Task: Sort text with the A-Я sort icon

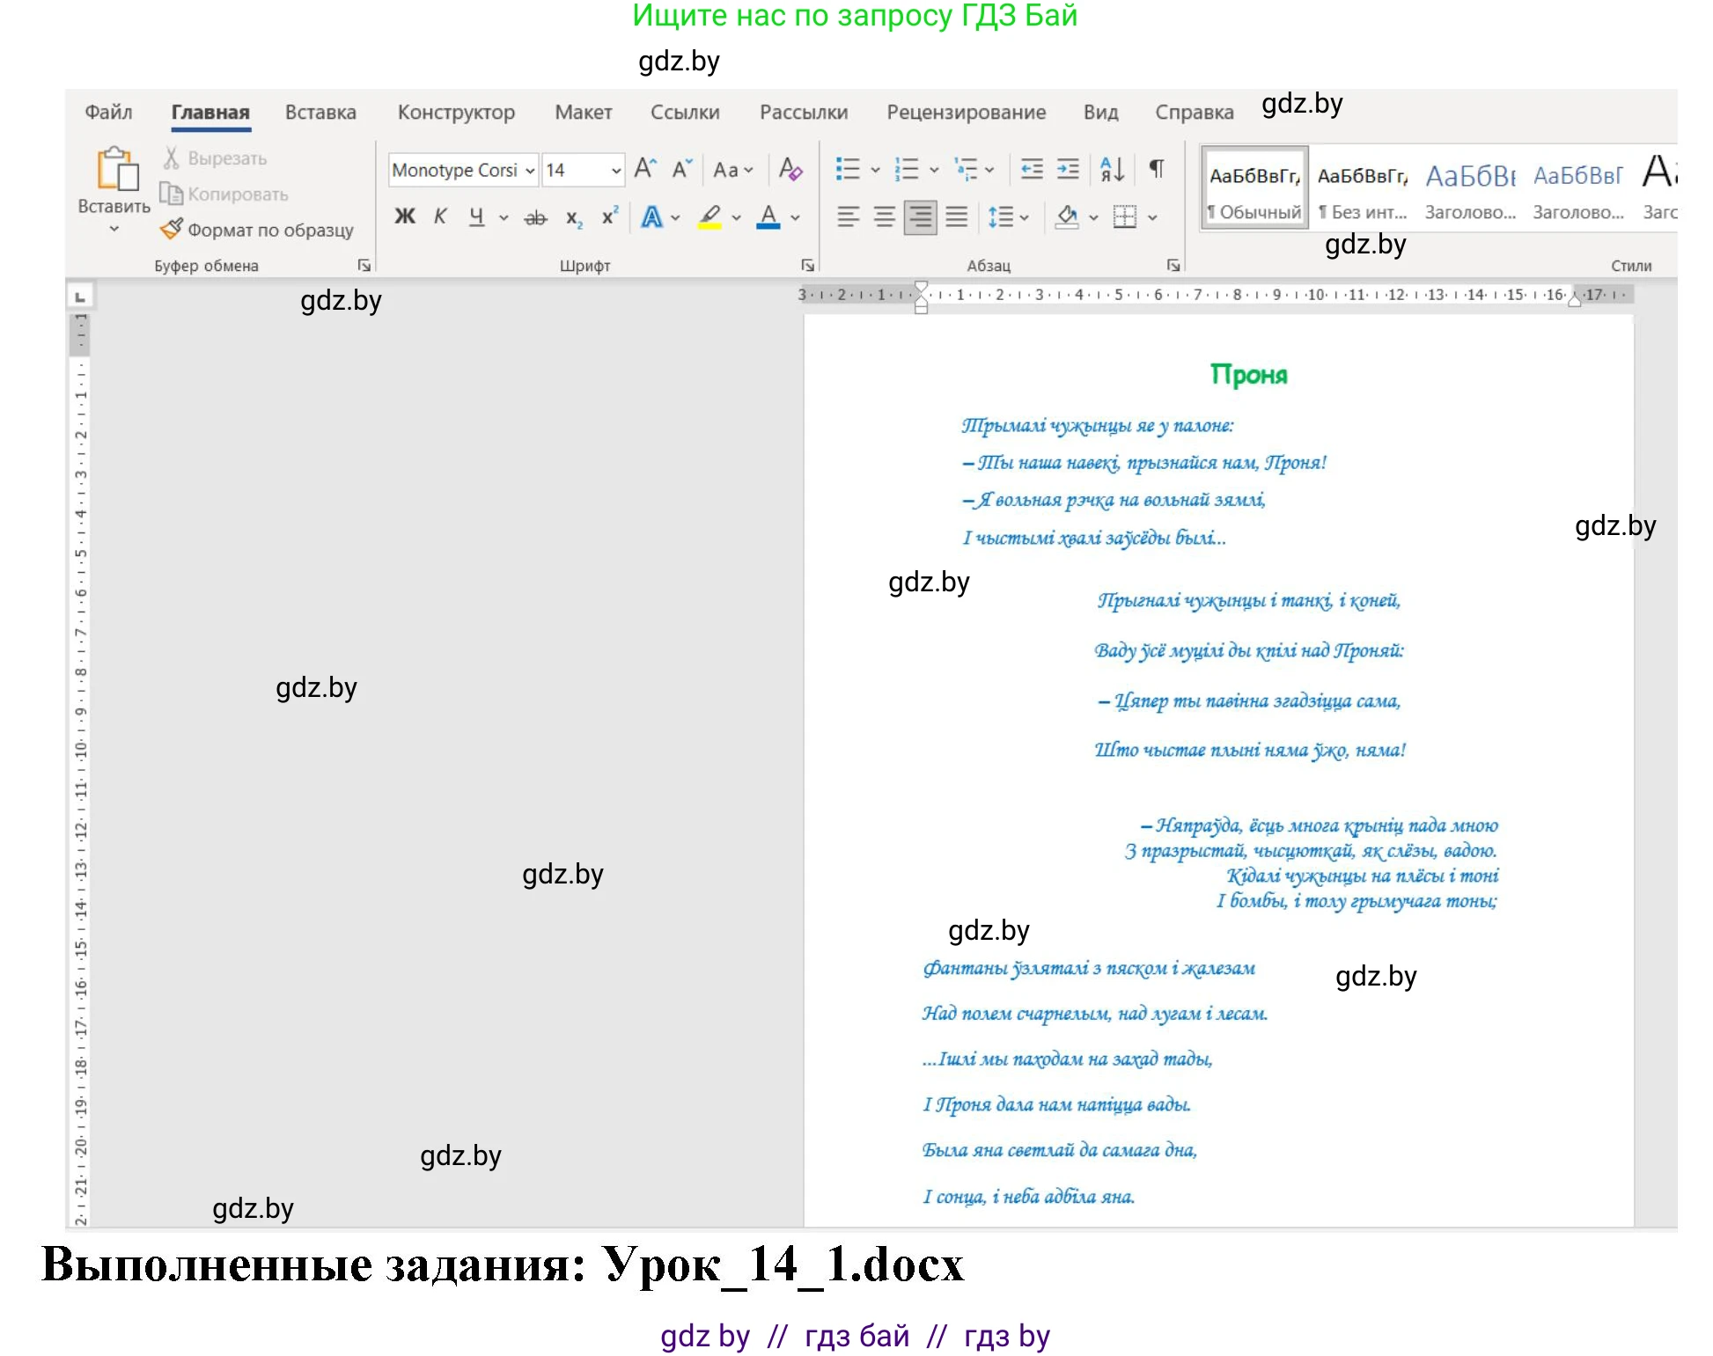Action: [x=1113, y=168]
